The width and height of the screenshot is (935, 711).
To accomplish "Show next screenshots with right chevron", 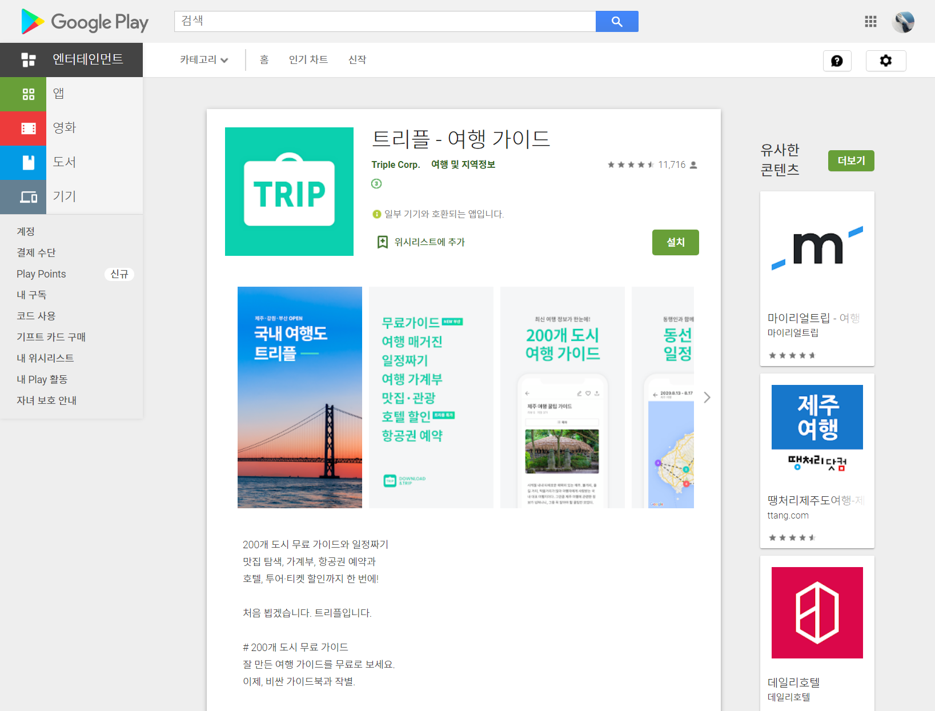I will 707,397.
